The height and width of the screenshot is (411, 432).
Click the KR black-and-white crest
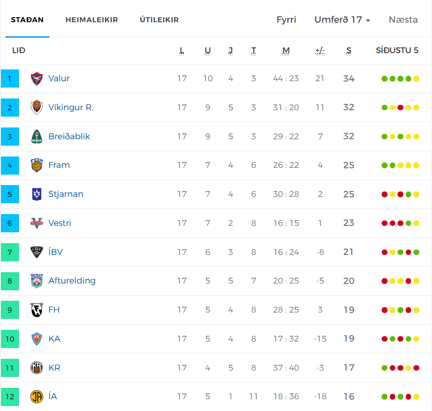(37, 368)
